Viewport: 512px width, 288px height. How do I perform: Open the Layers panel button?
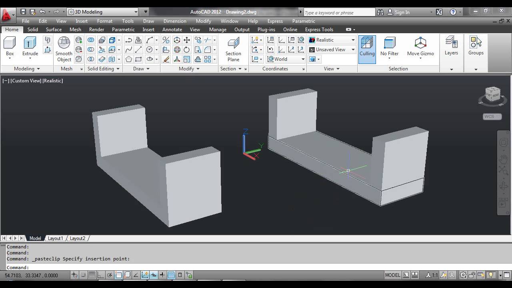click(451, 46)
